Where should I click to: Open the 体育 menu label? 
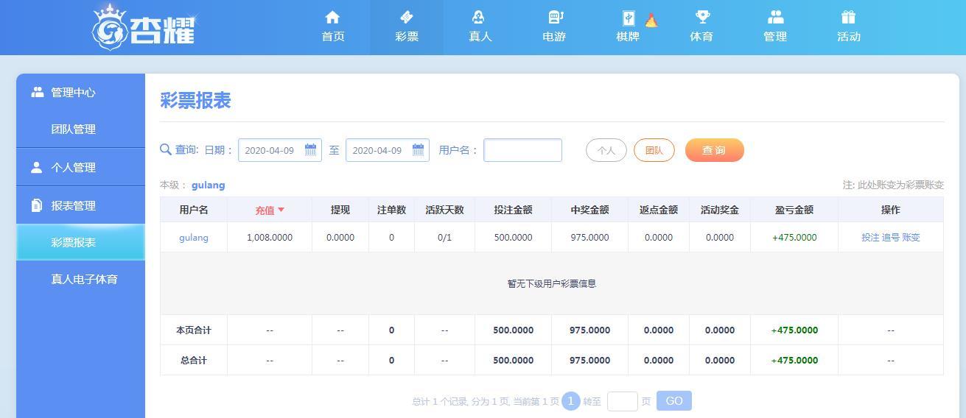click(x=701, y=37)
